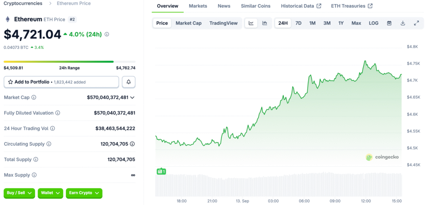Viewport: 425px width, 205px height.
Task: Click the 0.04073 BTC value
Action: coord(16,47)
